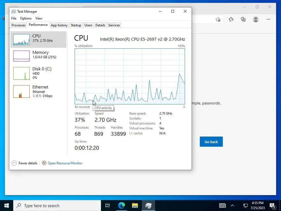Minimize the Task Manager window
This screenshot has width=281, height=211.
[x=160, y=11]
